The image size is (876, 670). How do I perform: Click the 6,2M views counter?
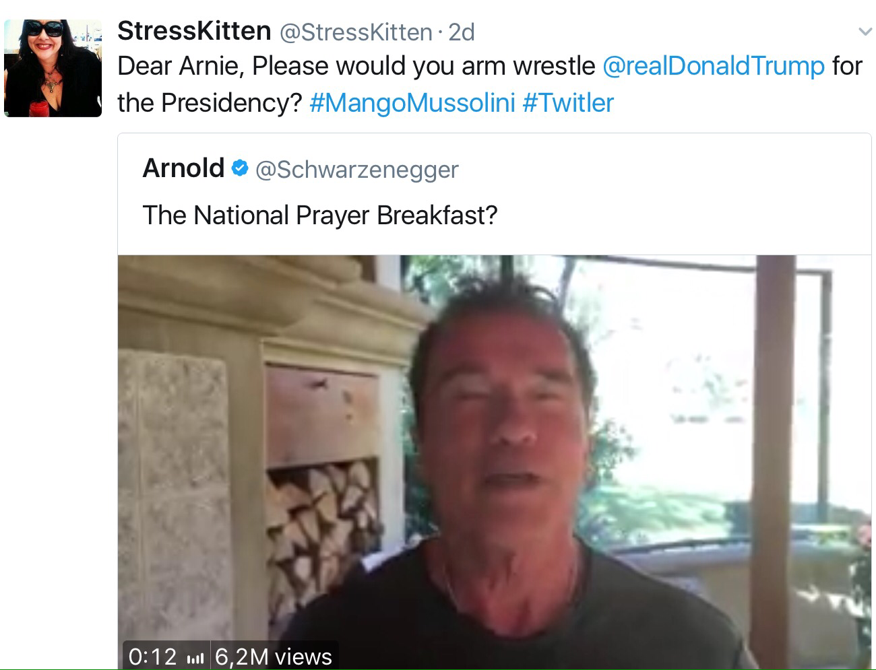pos(274,657)
